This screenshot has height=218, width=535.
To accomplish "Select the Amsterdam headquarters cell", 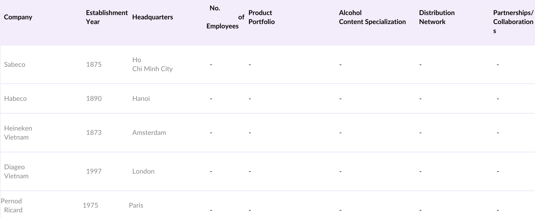I will click(x=149, y=133).
